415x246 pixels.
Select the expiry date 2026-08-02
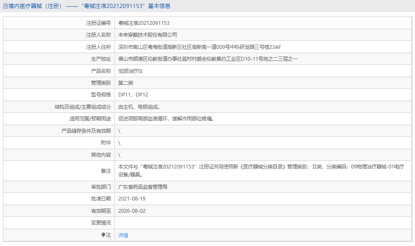132,211
